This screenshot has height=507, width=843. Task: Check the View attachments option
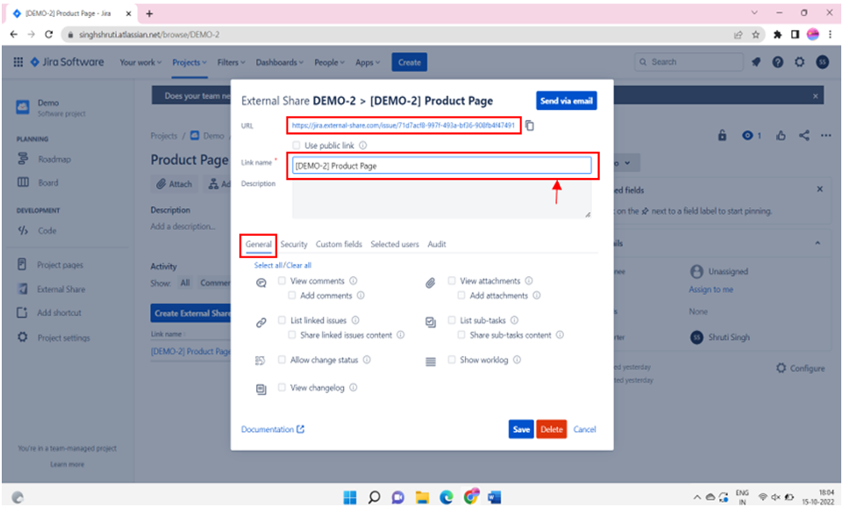[451, 281]
